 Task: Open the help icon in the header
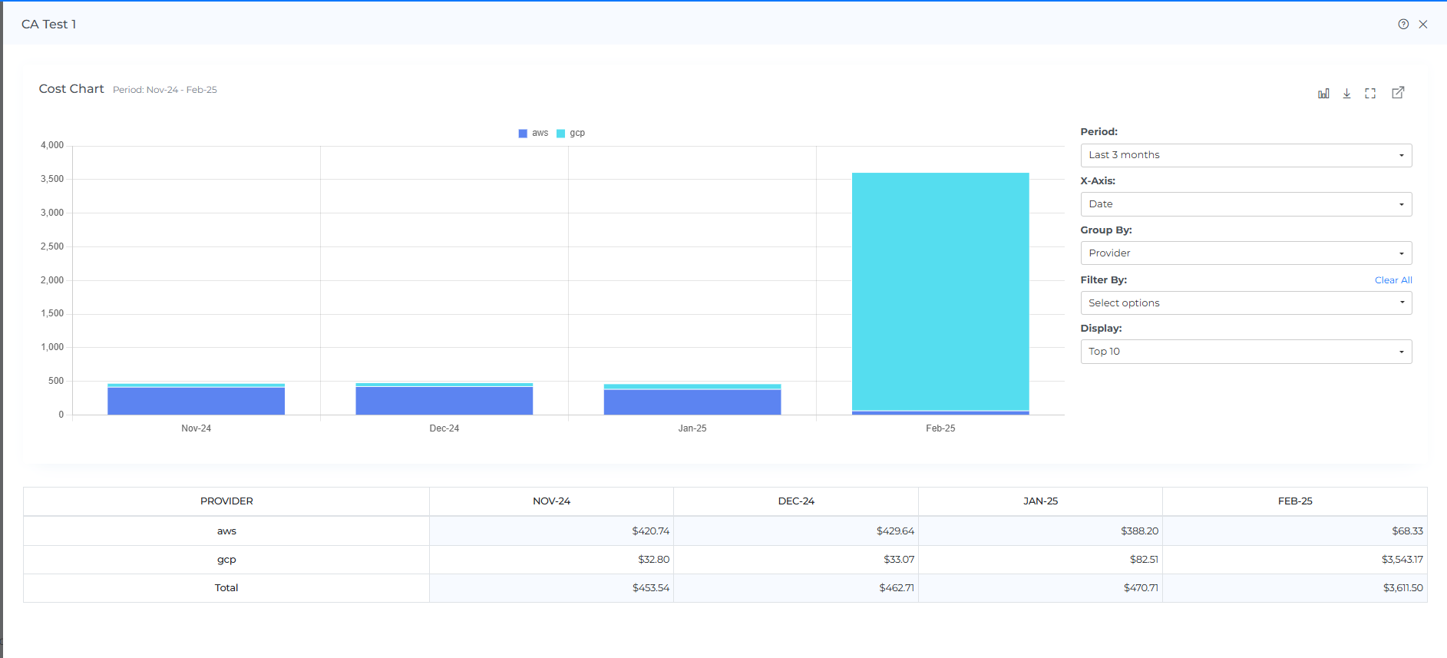pos(1403,24)
